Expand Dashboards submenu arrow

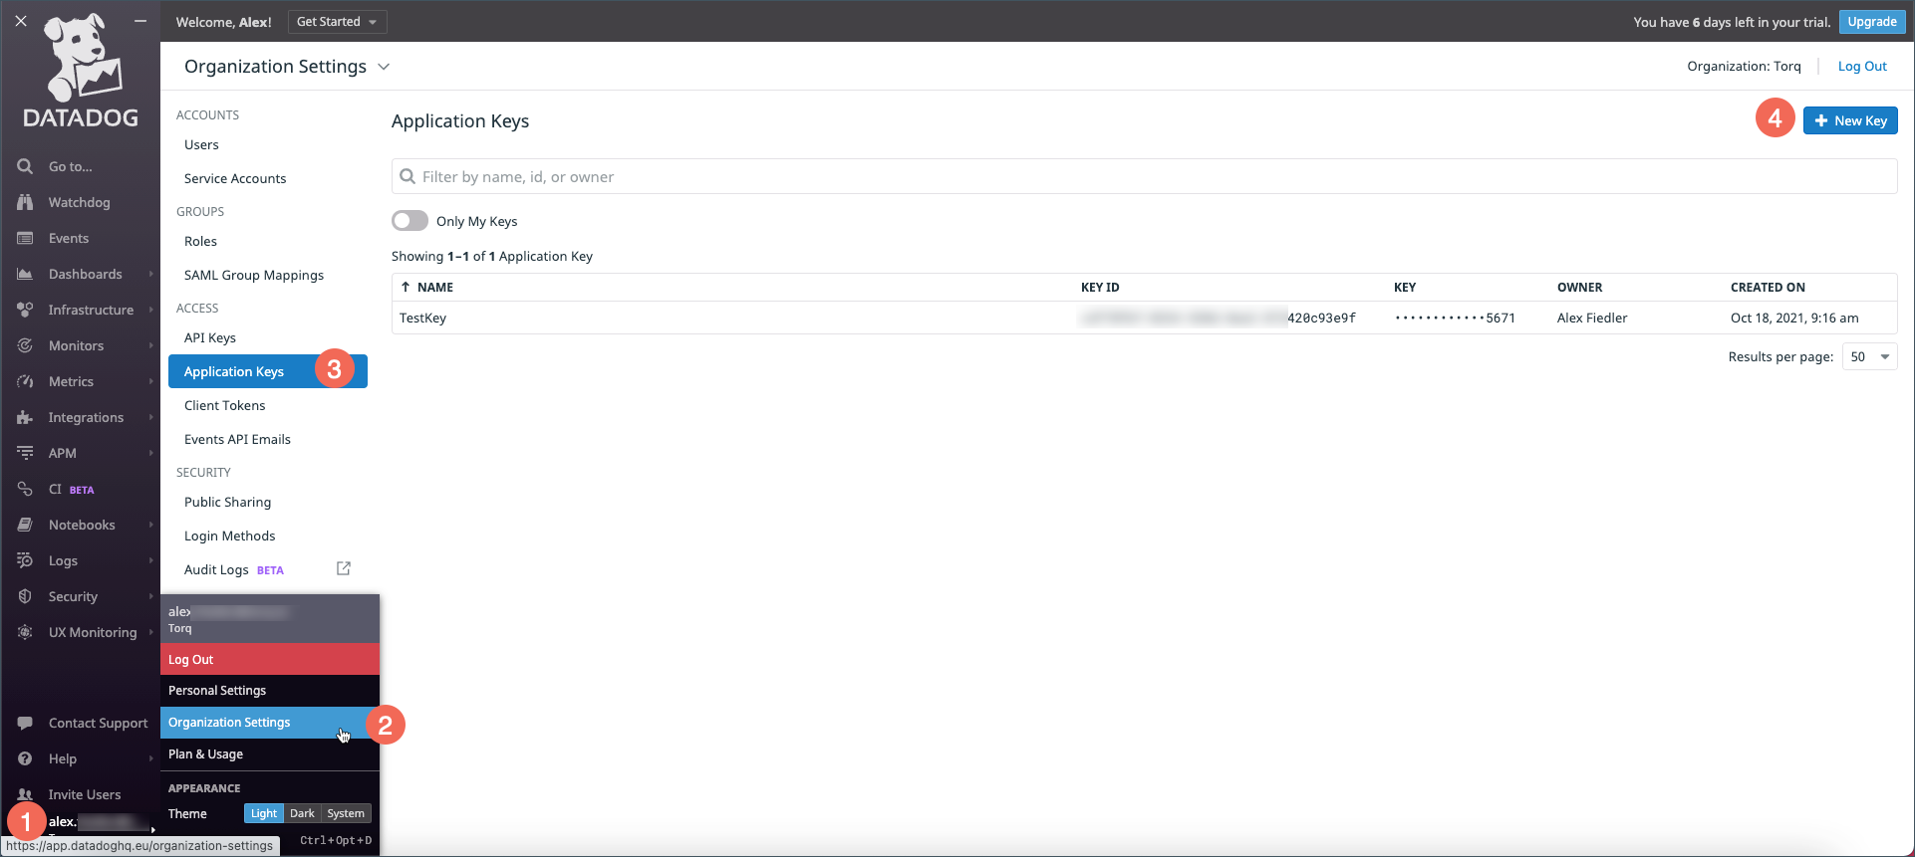151,274
